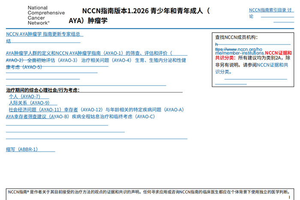Open NCCN AYA肿瘤学 指南更新专家组 link
300x200 pixels.
43,34
